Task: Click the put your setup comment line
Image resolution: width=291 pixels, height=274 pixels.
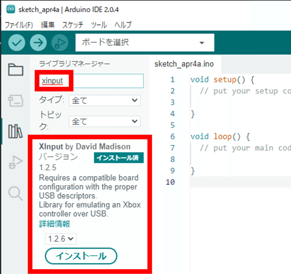Action: point(245,91)
